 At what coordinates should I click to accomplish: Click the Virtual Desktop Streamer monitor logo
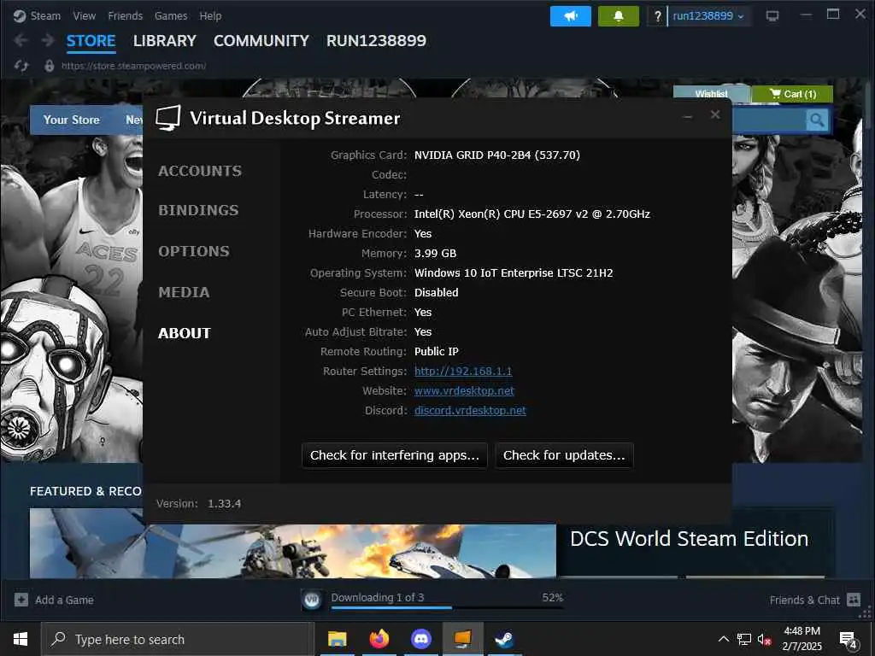[168, 118]
